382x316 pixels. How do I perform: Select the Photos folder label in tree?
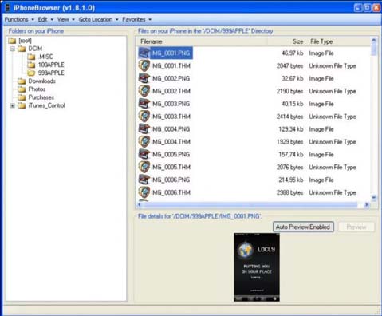click(37, 89)
